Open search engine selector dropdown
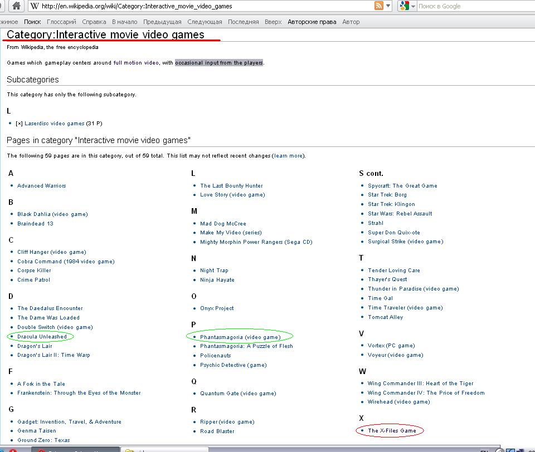 tap(413, 6)
